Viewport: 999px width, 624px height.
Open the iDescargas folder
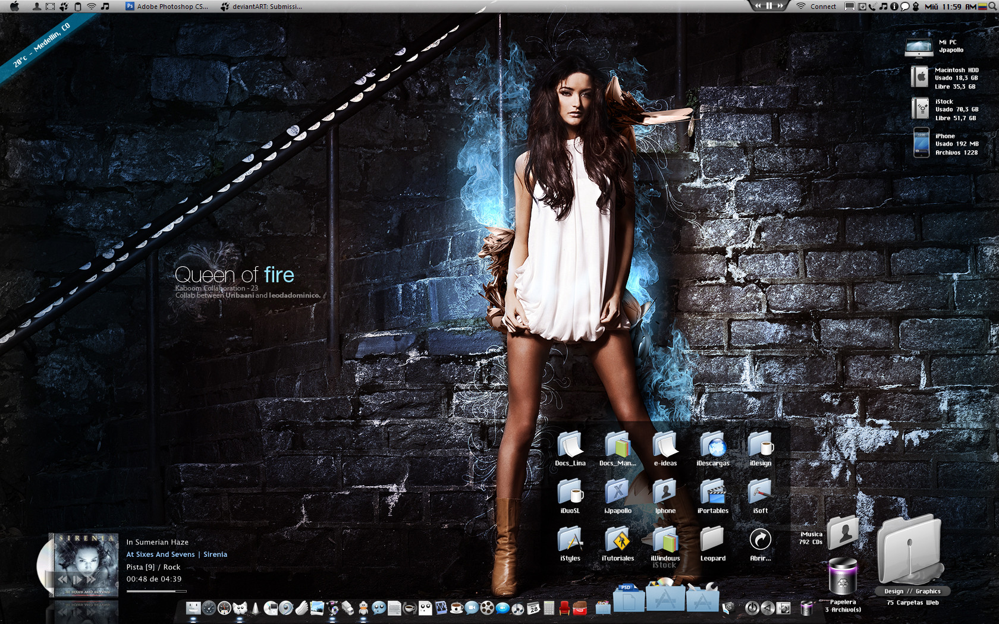point(712,445)
